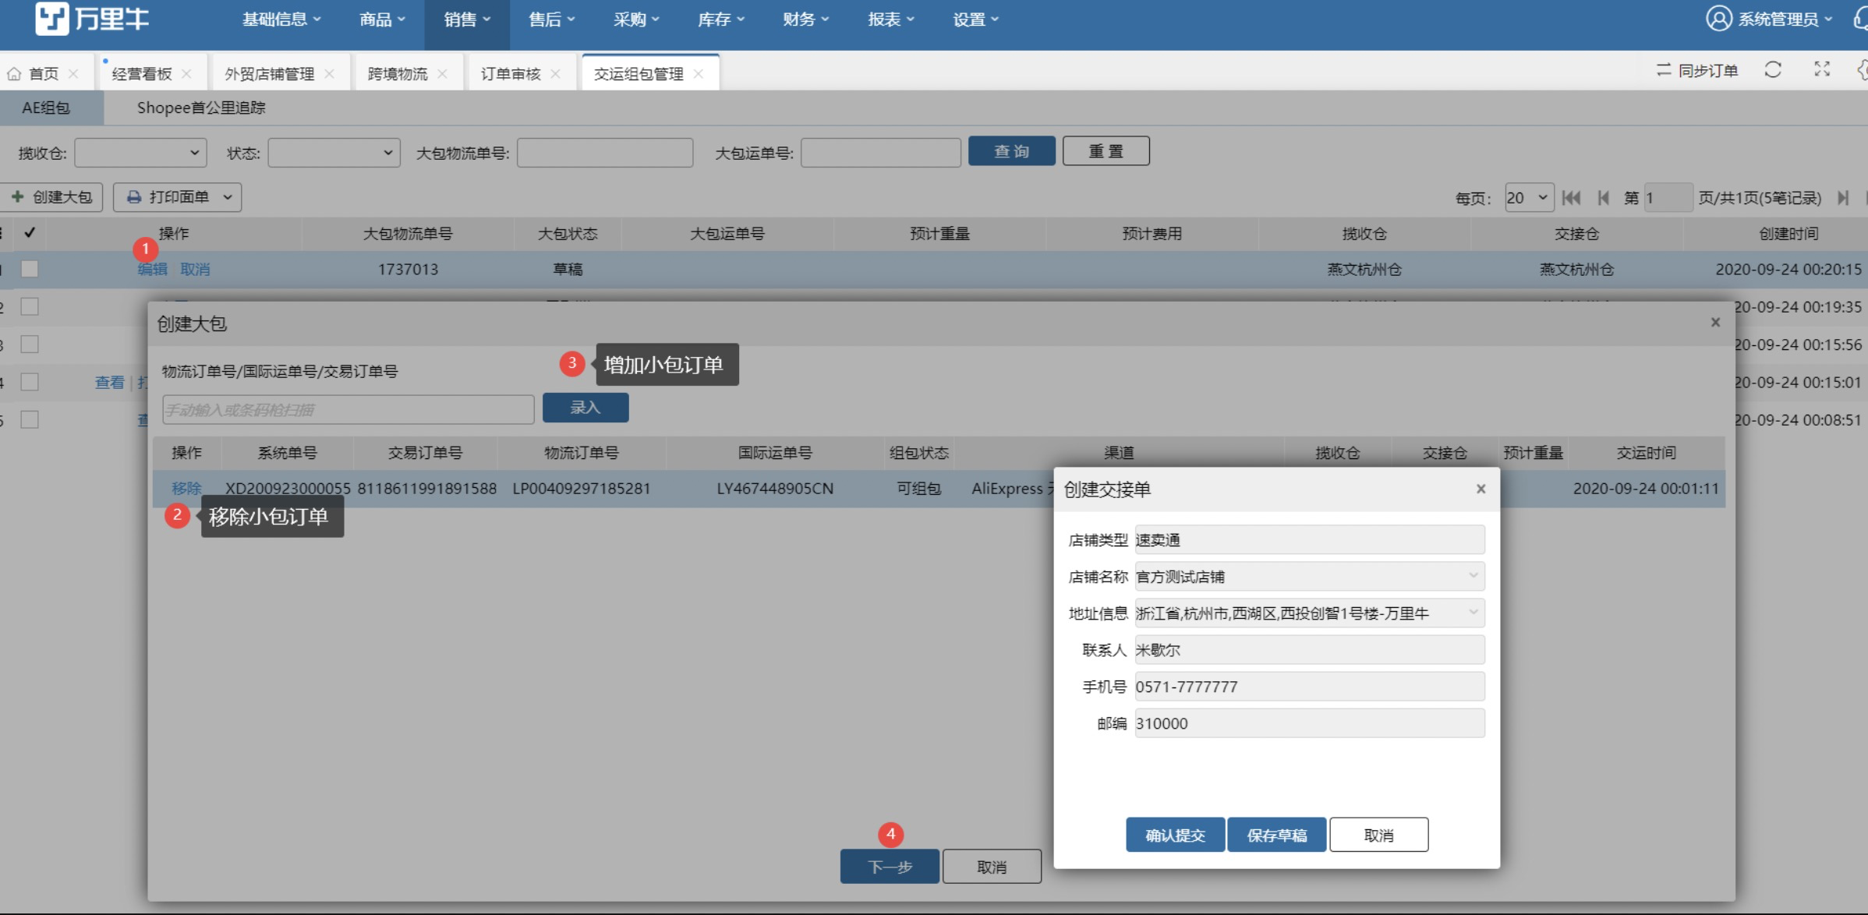Open the 销售 menu
Screen dimensions: 1868x915
467,19
